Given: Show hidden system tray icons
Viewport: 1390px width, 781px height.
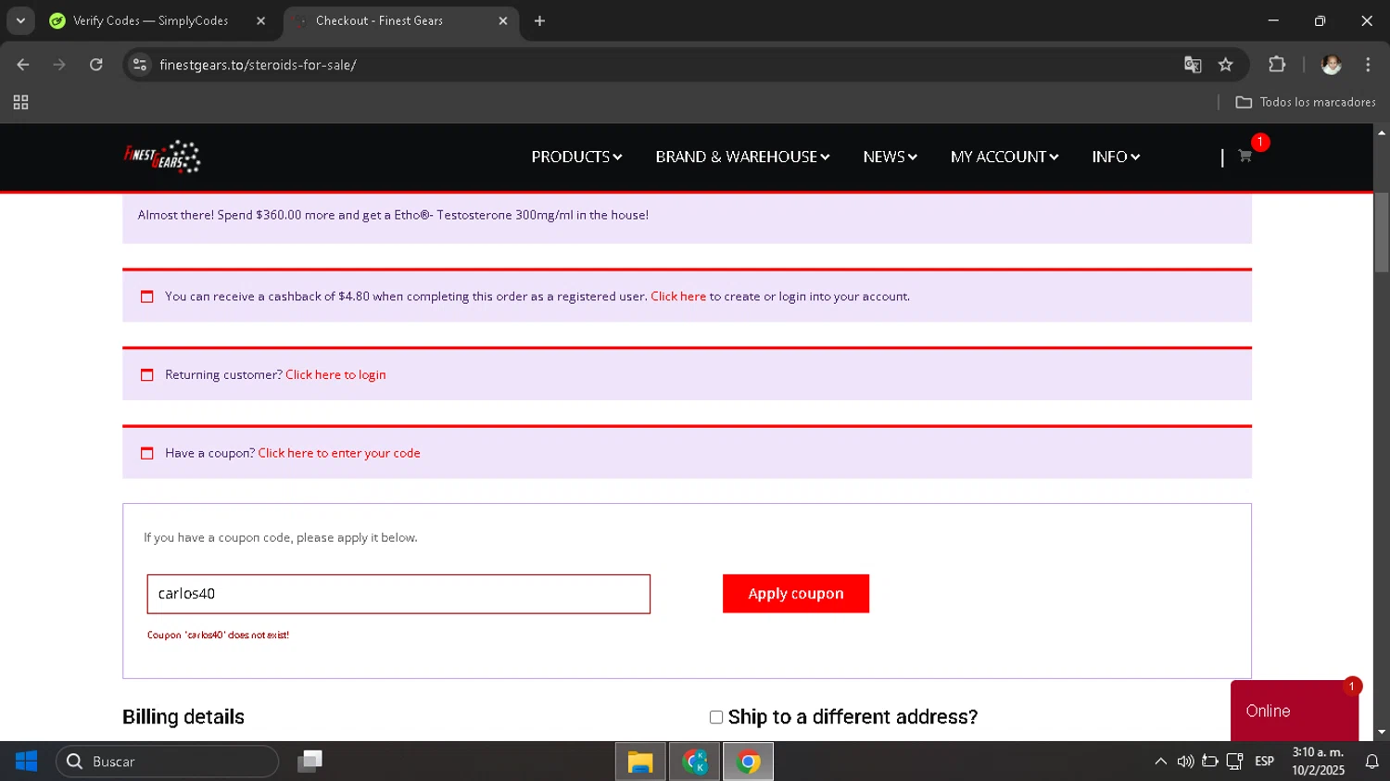Looking at the screenshot, I should click(1160, 762).
